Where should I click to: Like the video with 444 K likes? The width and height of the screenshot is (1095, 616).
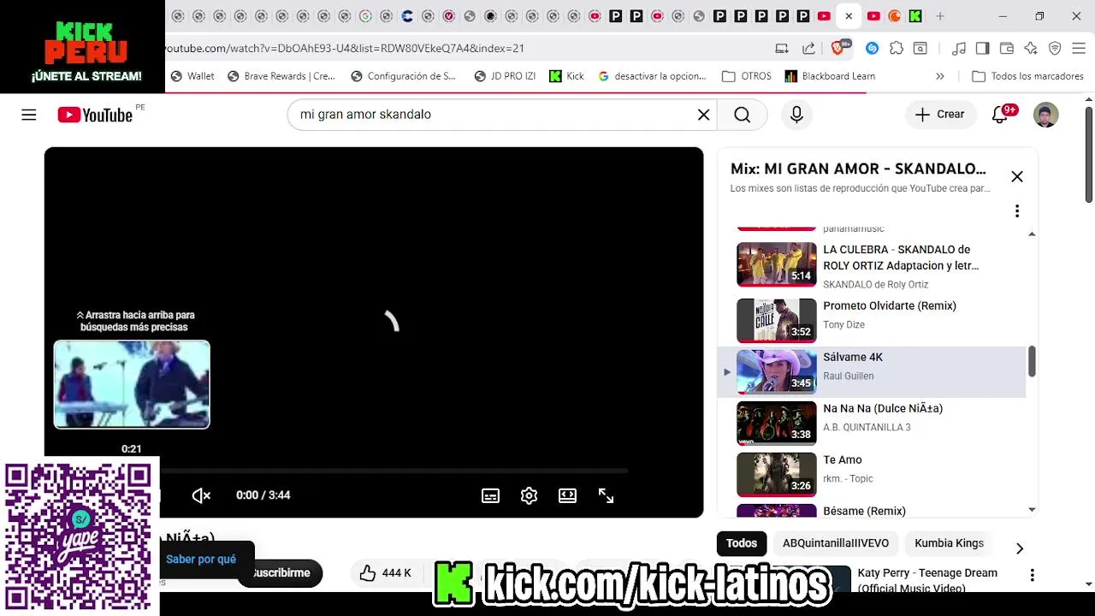click(386, 573)
